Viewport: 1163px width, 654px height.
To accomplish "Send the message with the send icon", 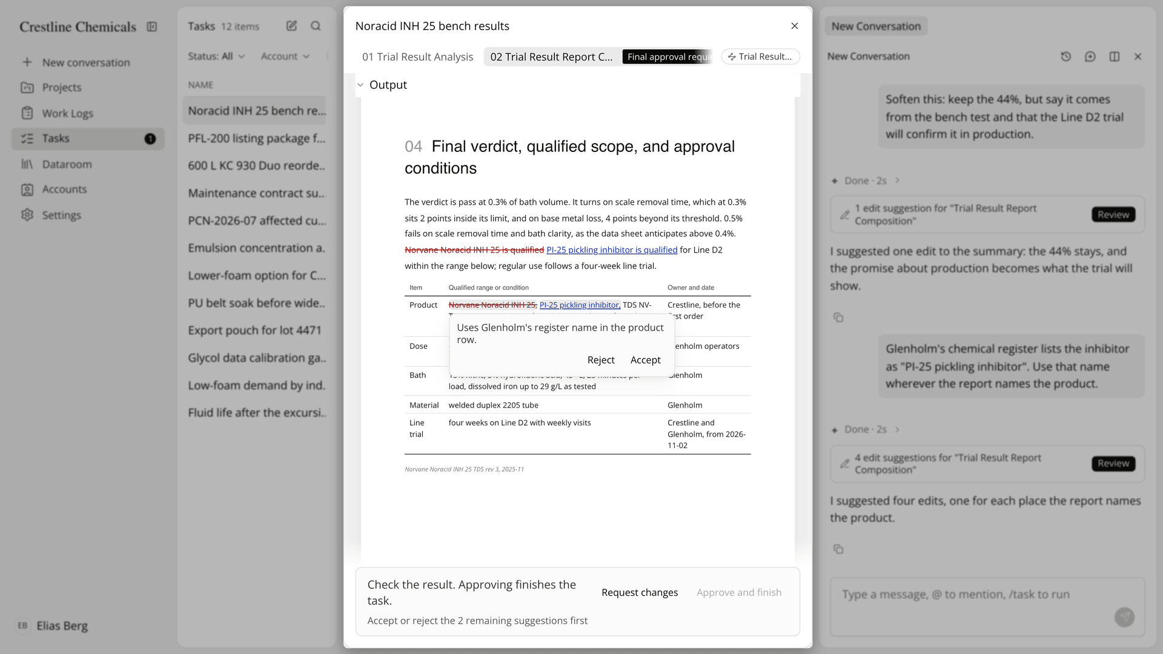I will coord(1124,617).
